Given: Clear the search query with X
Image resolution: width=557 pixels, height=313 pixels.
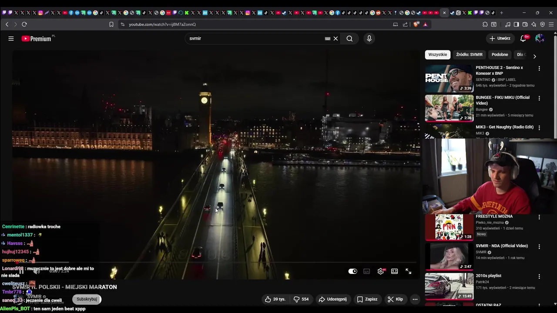Looking at the screenshot, I should (336, 39).
